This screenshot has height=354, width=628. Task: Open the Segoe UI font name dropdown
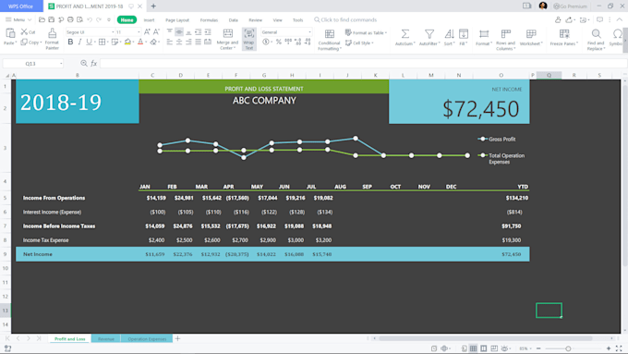coord(113,32)
